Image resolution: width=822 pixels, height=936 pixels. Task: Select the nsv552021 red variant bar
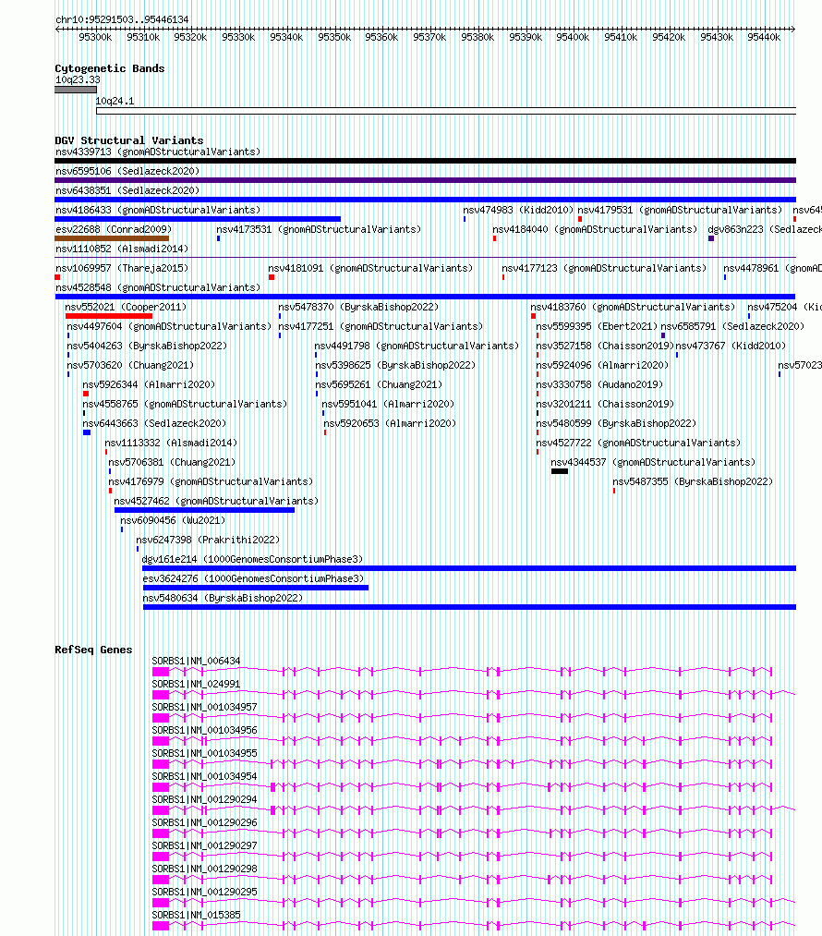pos(109,316)
